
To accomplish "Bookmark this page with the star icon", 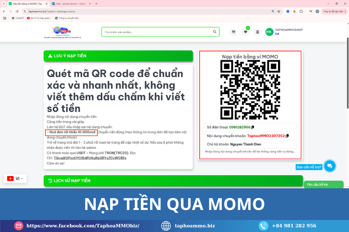I will click(x=278, y=12).
